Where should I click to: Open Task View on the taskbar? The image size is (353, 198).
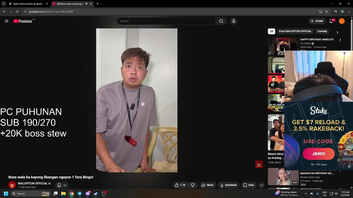click(x=55, y=194)
